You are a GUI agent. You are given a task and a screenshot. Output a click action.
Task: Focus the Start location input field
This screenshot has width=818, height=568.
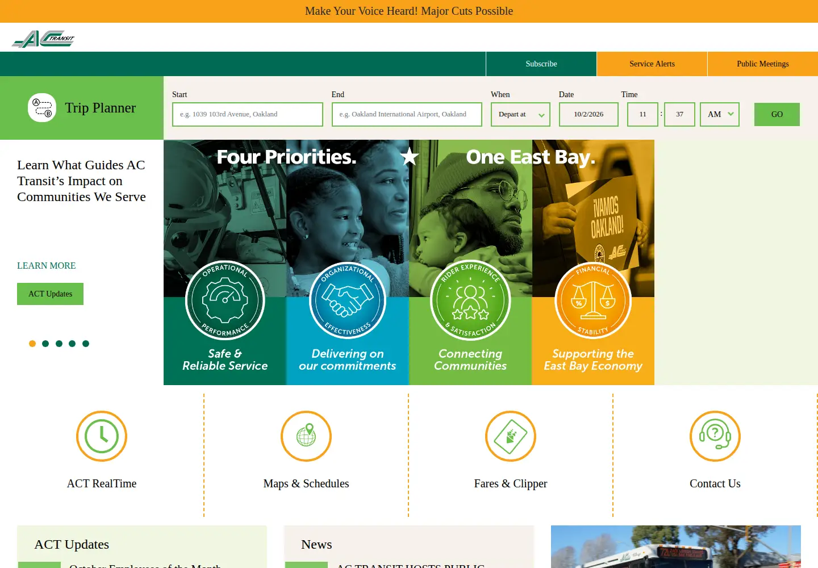pos(248,114)
